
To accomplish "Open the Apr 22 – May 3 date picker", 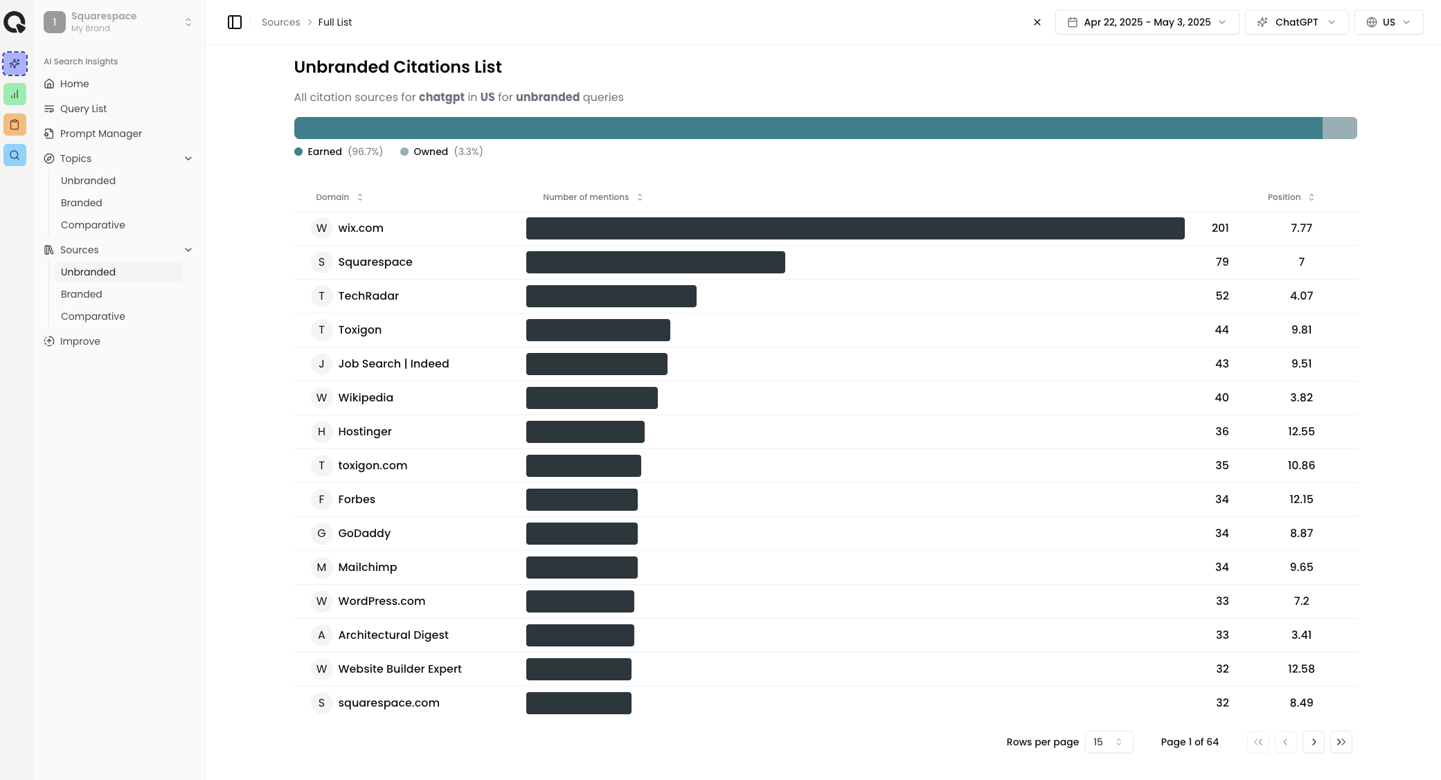I will pyautogui.click(x=1146, y=21).
